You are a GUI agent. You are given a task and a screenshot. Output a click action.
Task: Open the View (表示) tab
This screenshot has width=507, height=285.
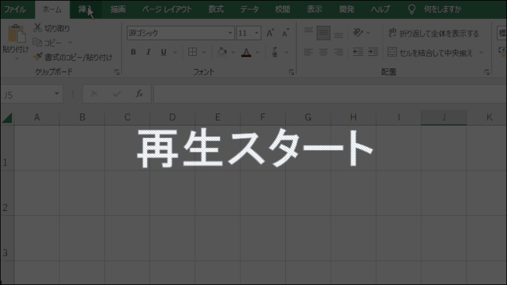314,9
